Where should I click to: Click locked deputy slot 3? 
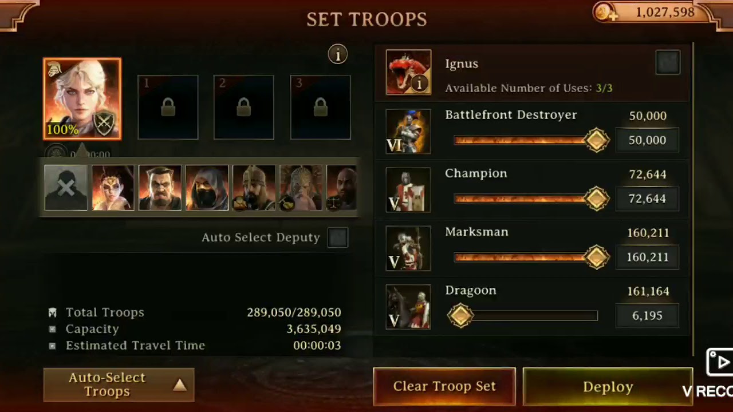[x=321, y=108]
